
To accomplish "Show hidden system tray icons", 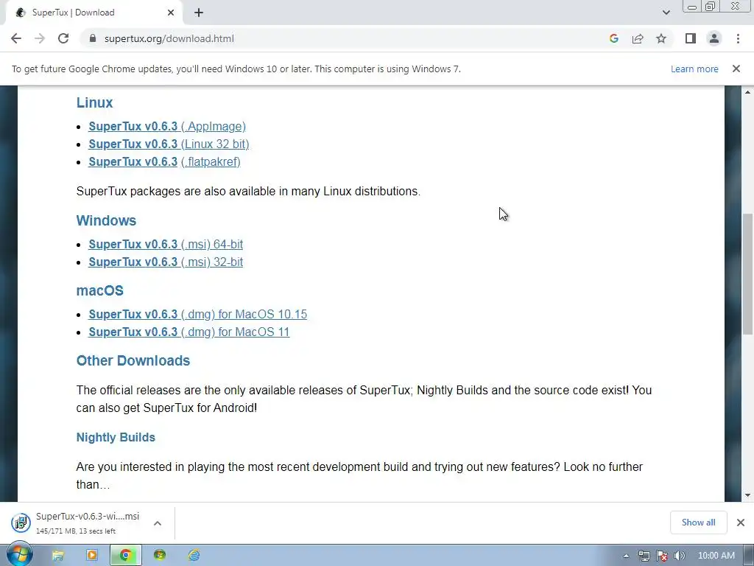I will tap(626, 556).
